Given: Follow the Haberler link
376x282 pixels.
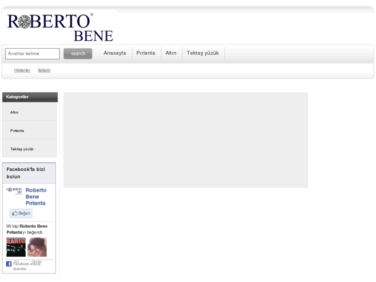Looking at the screenshot, I should point(22,70).
